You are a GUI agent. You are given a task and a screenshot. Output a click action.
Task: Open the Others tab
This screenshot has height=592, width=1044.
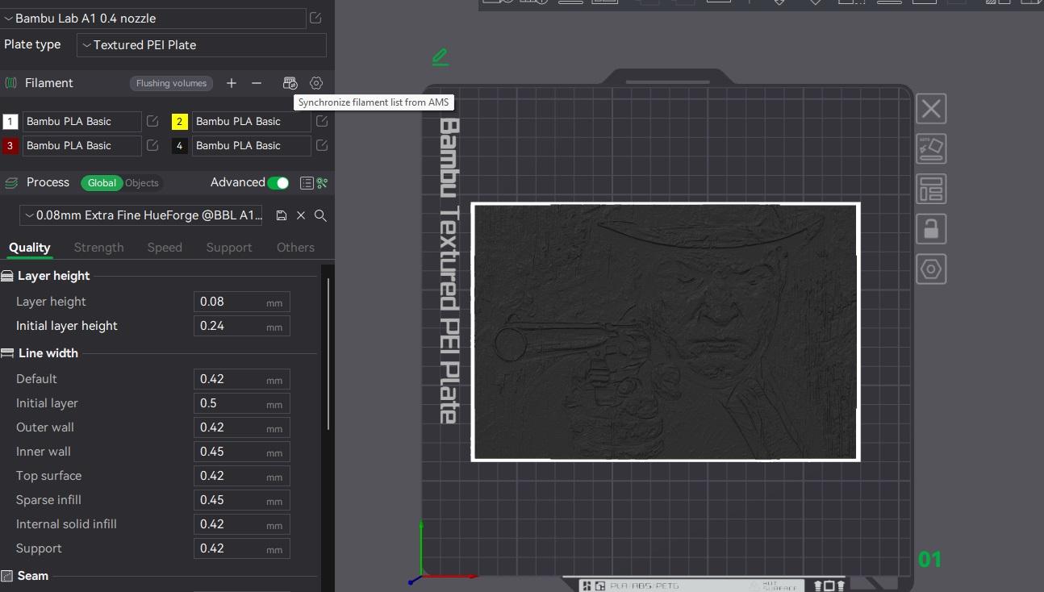[x=295, y=248]
